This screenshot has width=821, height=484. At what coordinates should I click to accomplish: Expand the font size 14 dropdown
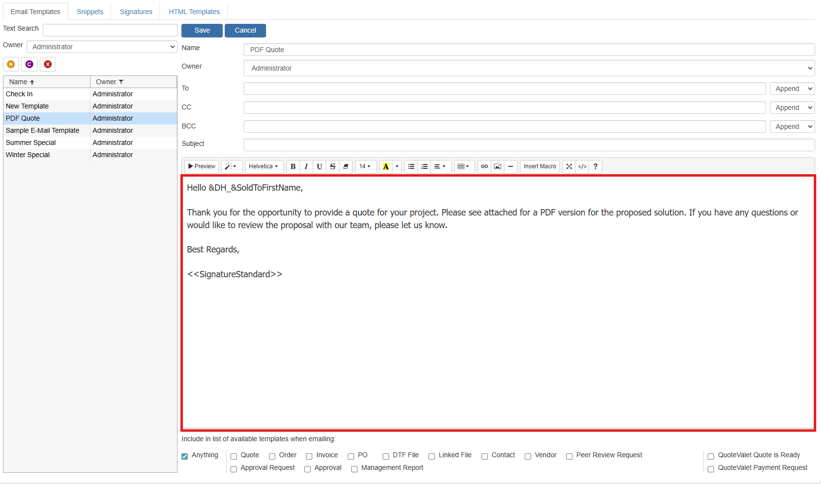point(365,166)
